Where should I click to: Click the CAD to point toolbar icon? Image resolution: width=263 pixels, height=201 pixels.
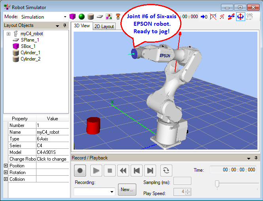coord(250,17)
